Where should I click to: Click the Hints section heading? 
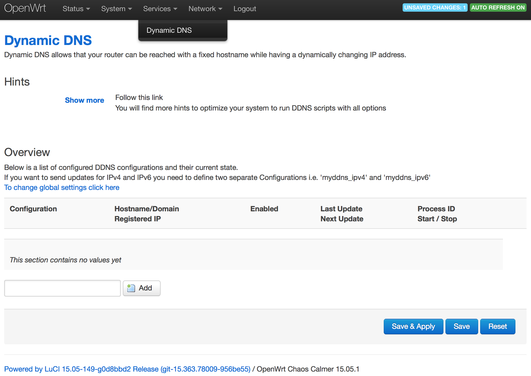click(x=17, y=82)
